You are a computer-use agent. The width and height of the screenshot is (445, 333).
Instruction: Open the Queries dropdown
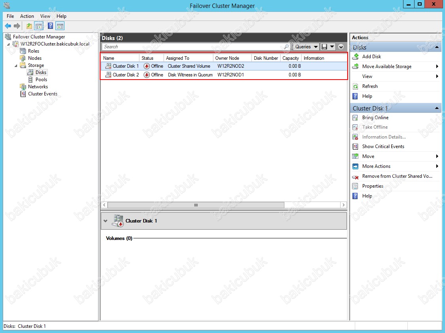pyautogui.click(x=306, y=47)
